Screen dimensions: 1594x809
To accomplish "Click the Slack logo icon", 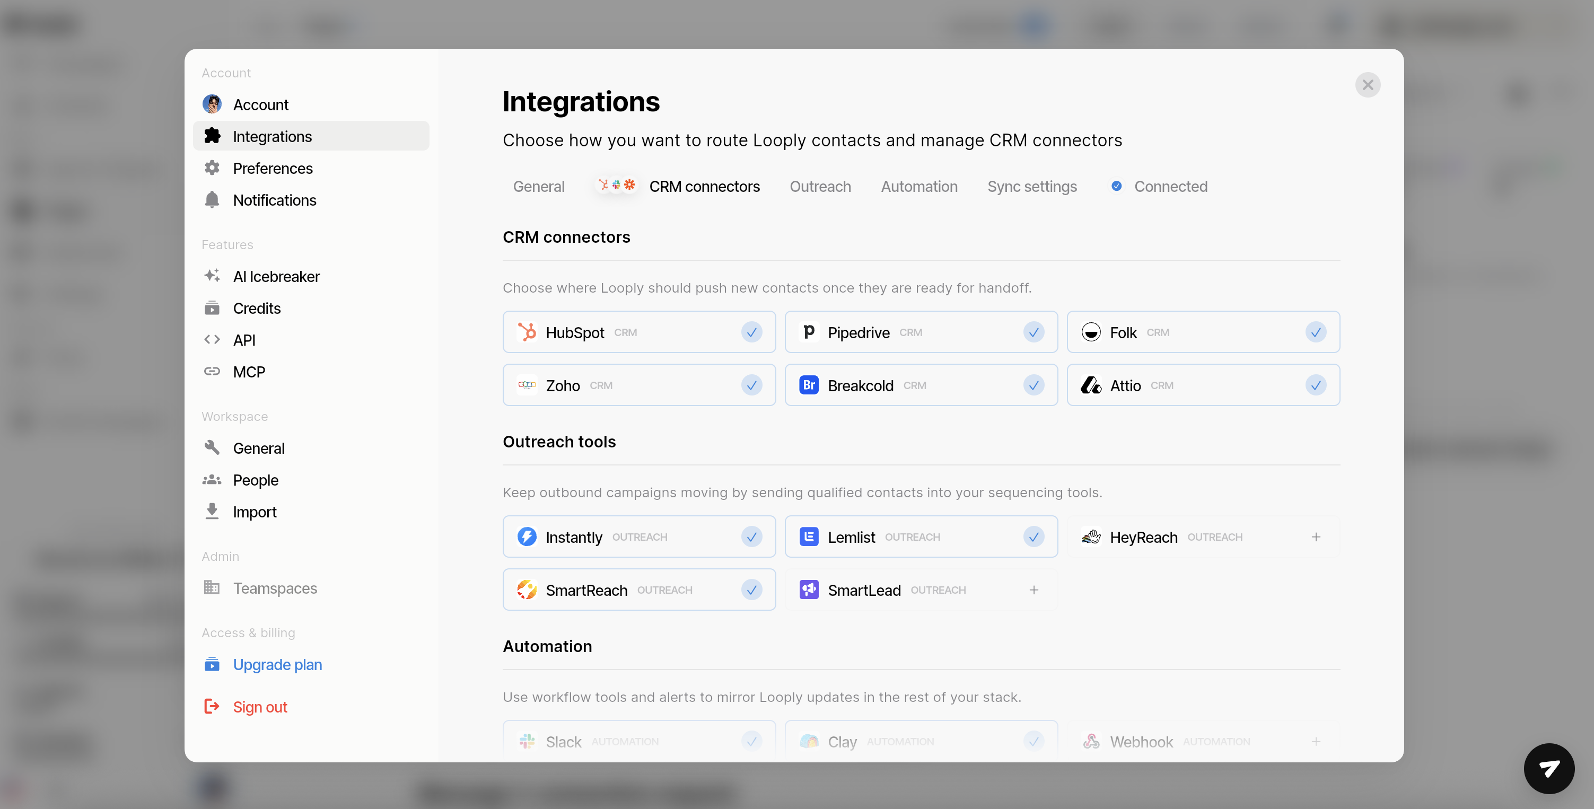I will coord(527,741).
